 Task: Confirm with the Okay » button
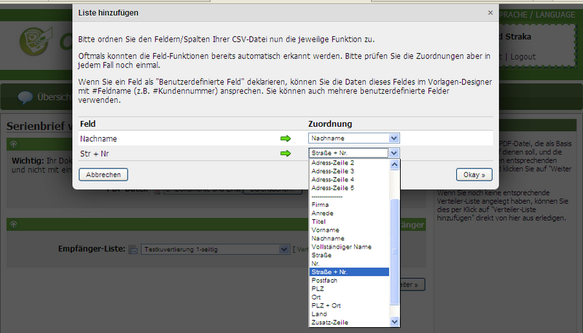[x=474, y=175]
